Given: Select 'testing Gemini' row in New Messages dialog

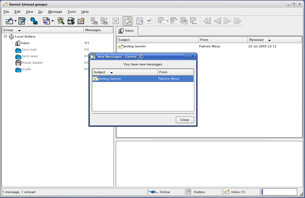Looking at the screenshot, I should pyautogui.click(x=143, y=79).
